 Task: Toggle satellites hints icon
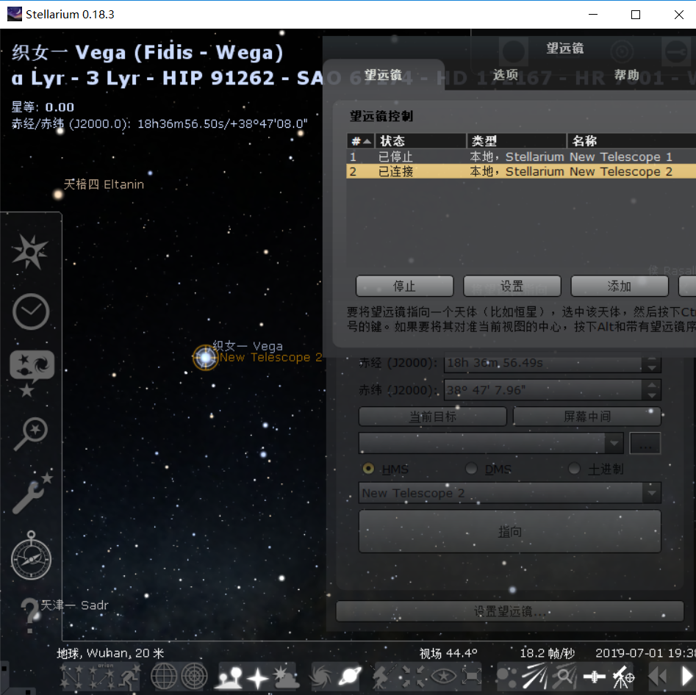[x=594, y=677]
